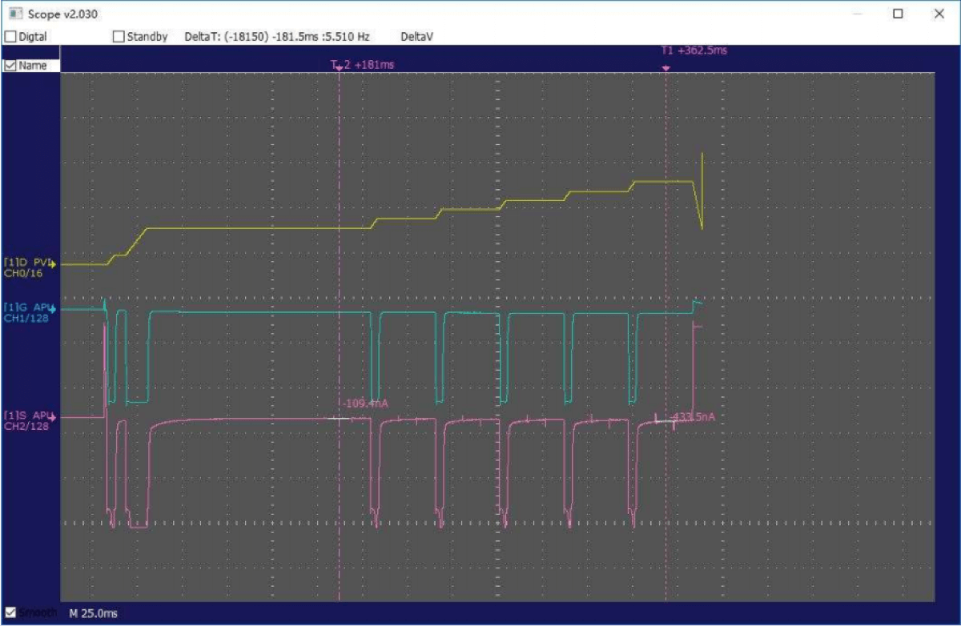Screen dimensions: 961x626
Task: Select the [1]D PVI CH0/16 channel label
Action: coord(26,267)
